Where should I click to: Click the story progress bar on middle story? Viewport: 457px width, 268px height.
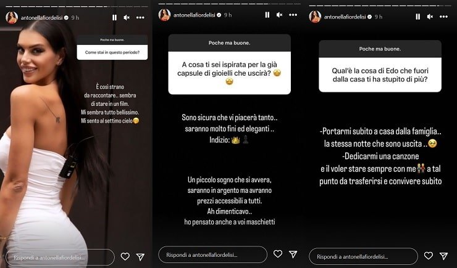tap(229, 4)
